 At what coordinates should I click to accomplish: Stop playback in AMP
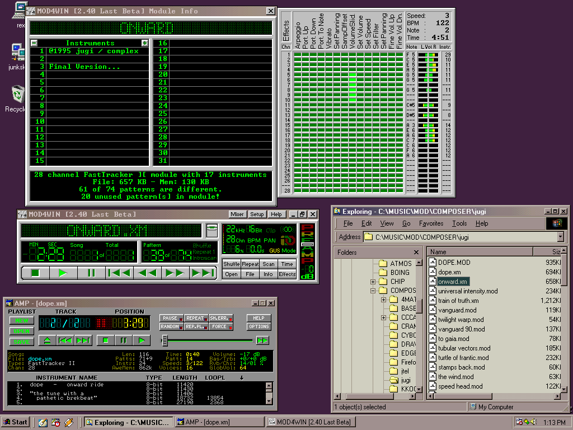[106, 340]
